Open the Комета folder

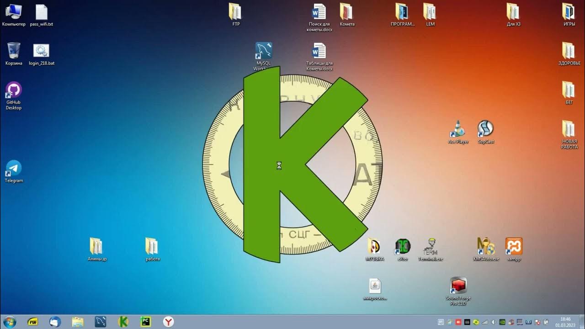coord(347,15)
